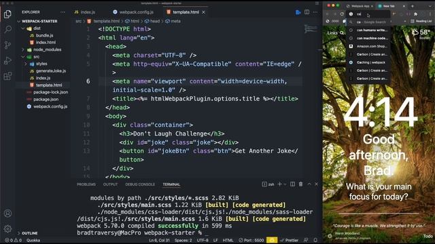Click the Prettier status bar item

point(290,241)
